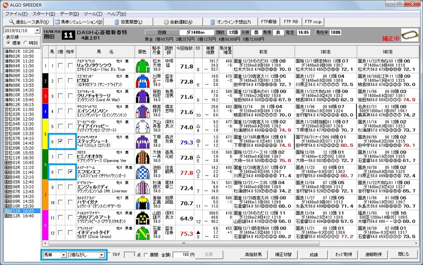Click the yellow and blue silk icon for ハヤイガナ

tap(143, 203)
